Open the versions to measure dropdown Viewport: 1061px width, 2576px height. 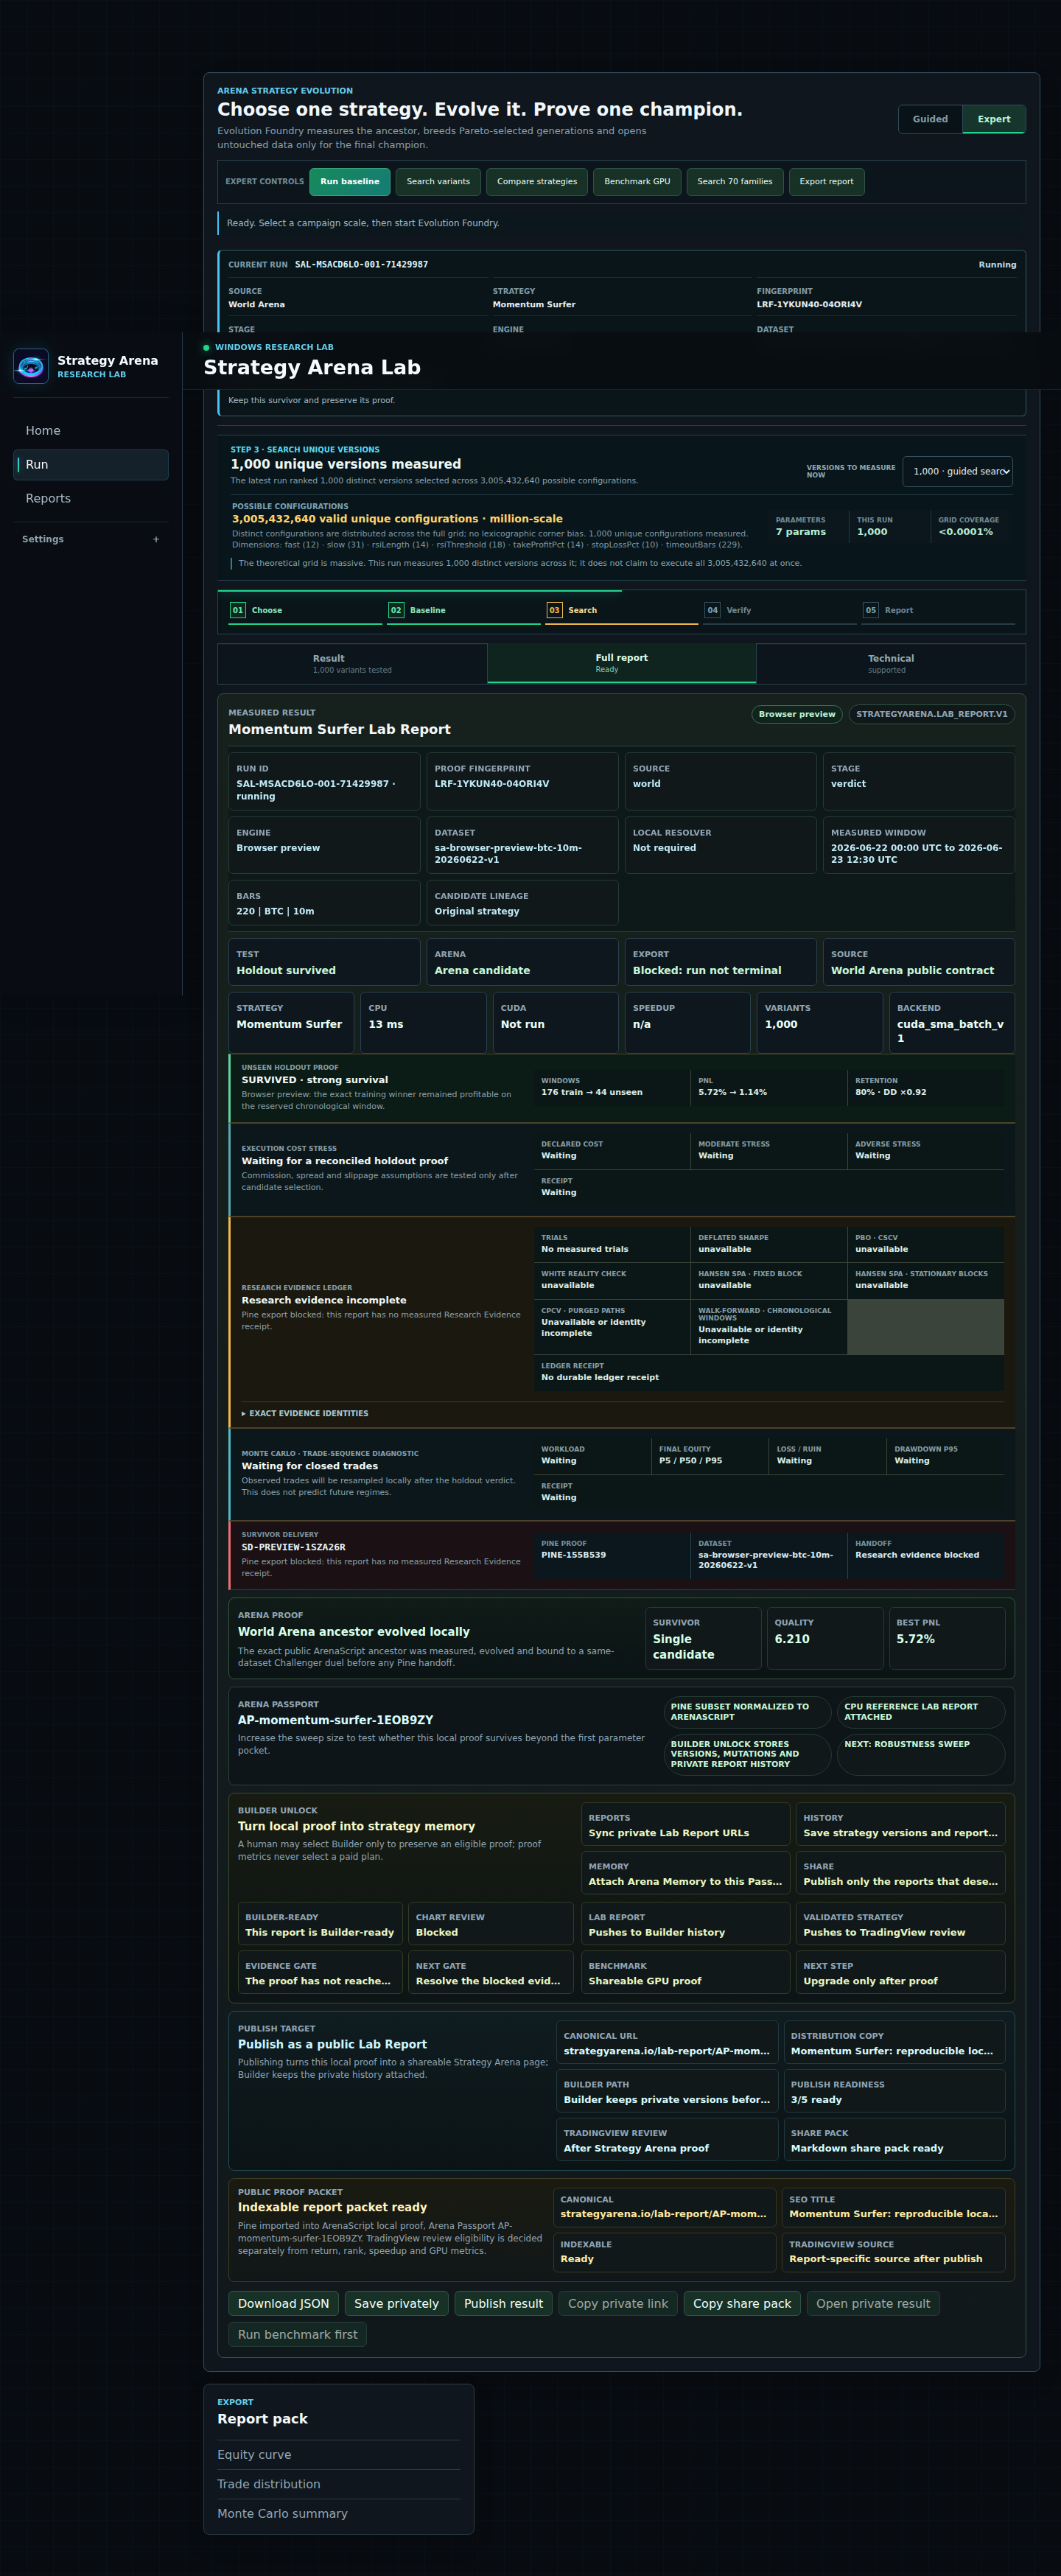pyautogui.click(x=957, y=471)
